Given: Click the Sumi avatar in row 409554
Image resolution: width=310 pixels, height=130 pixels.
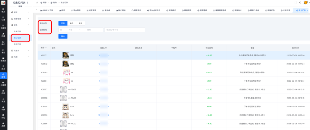Looking at the screenshot, I should 66,106.
